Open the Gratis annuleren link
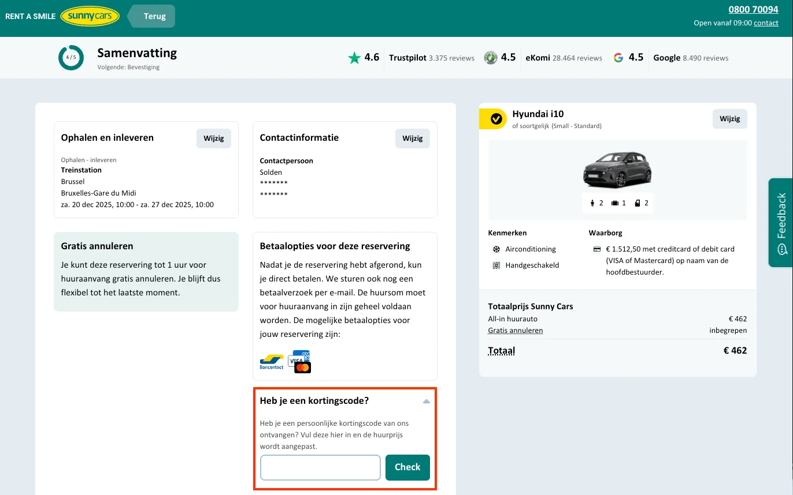Viewport: 793px width, 495px height. (516, 330)
